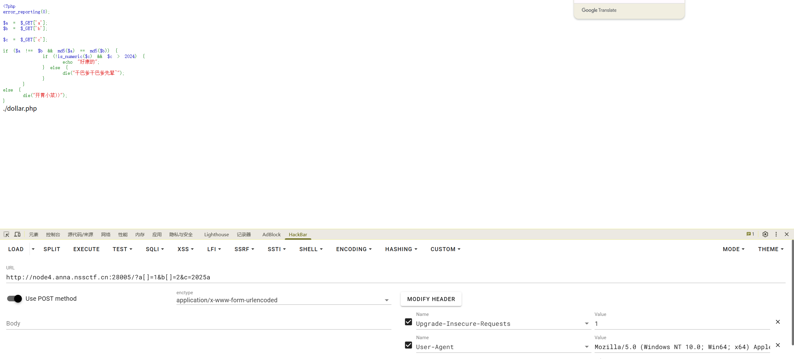Uncheck the User-Agent header checkbox
This screenshot has width=794, height=359.
point(408,345)
